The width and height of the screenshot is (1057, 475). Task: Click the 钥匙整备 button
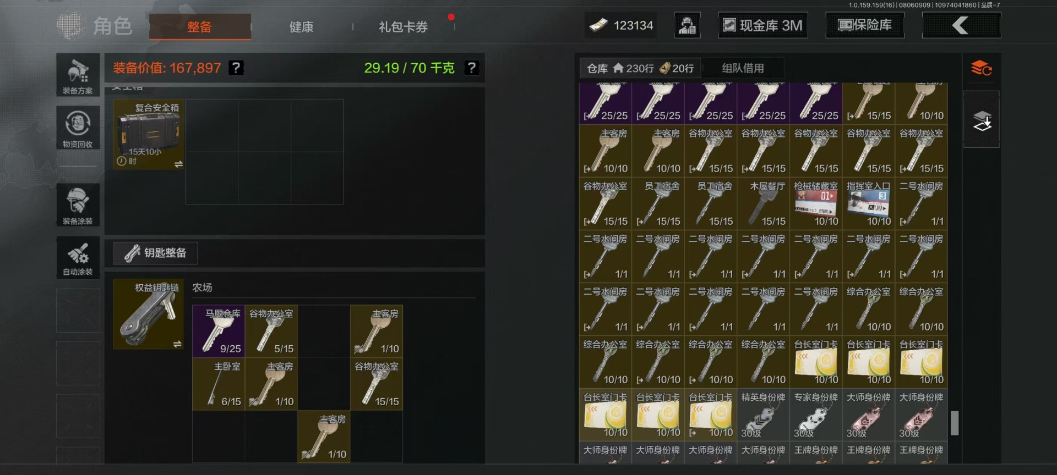[x=155, y=253]
